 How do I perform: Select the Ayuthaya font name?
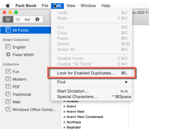click(x=74, y=122)
